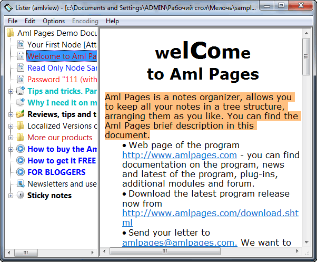
Task: Select the Localized Versions node text
Action: click(x=62, y=125)
